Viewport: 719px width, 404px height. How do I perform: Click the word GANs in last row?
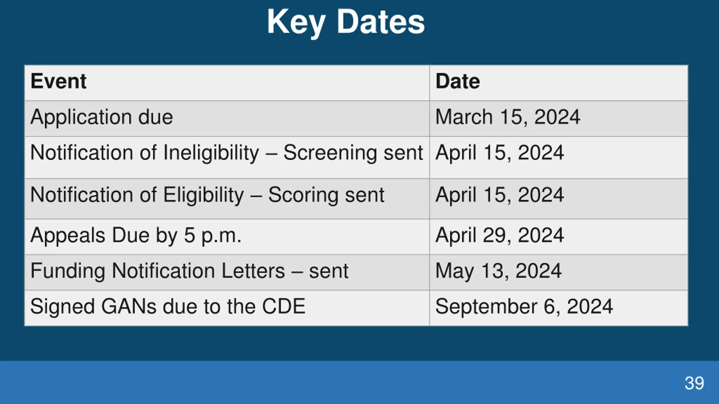[x=128, y=306]
